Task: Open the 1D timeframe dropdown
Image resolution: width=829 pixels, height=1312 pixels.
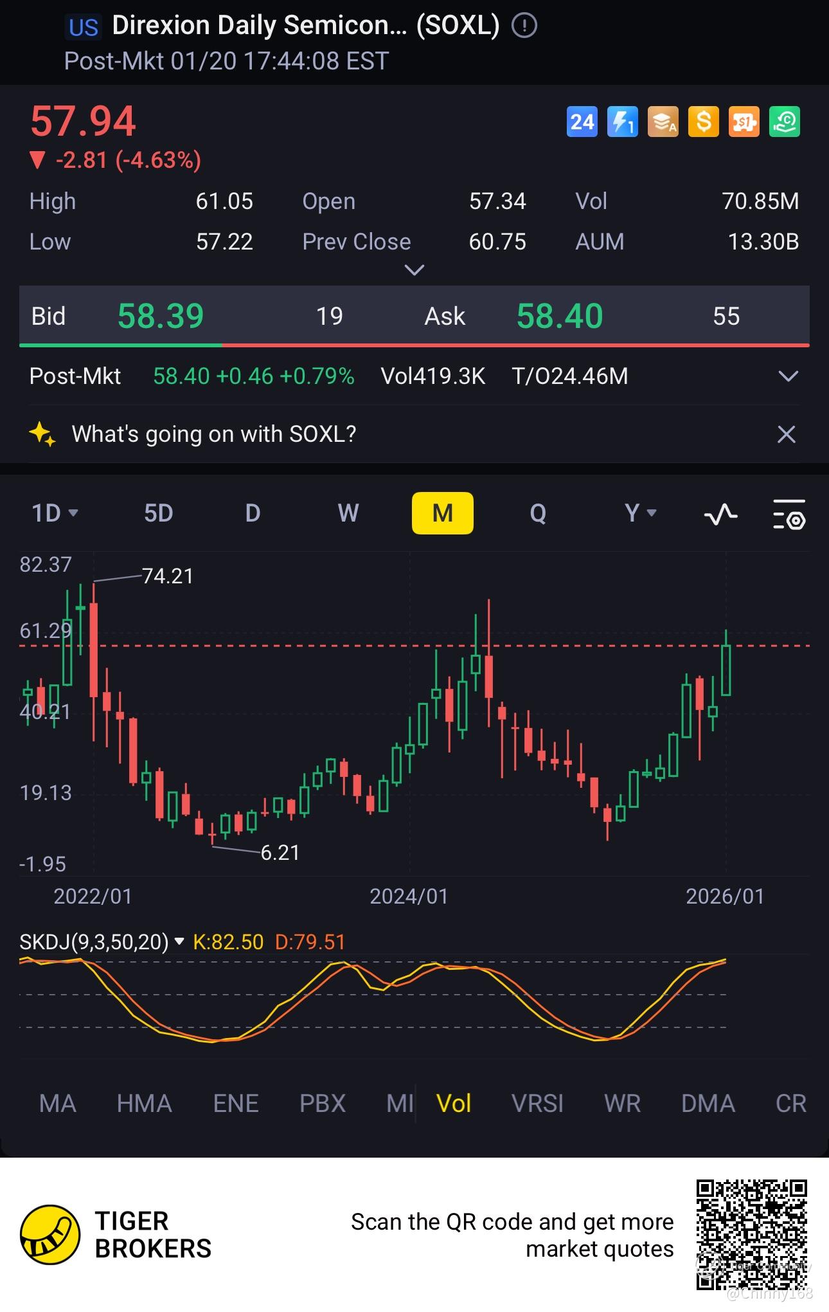Action: coord(55,513)
